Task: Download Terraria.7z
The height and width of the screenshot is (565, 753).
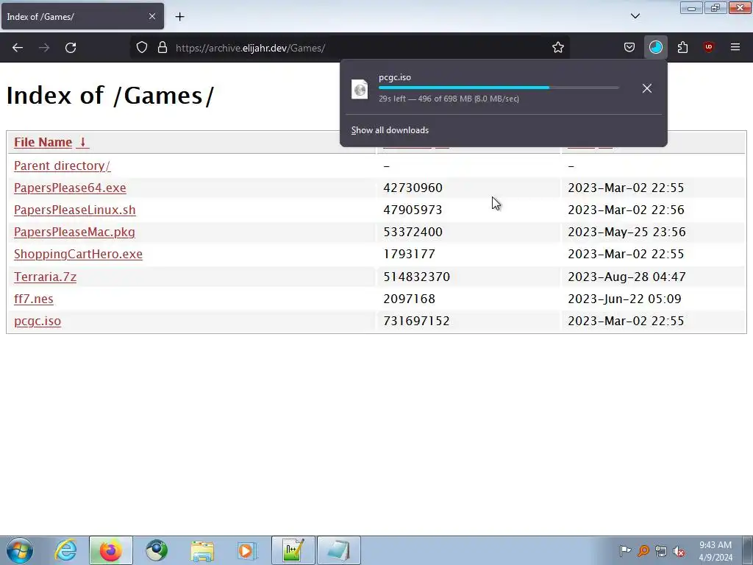Action: click(x=45, y=277)
